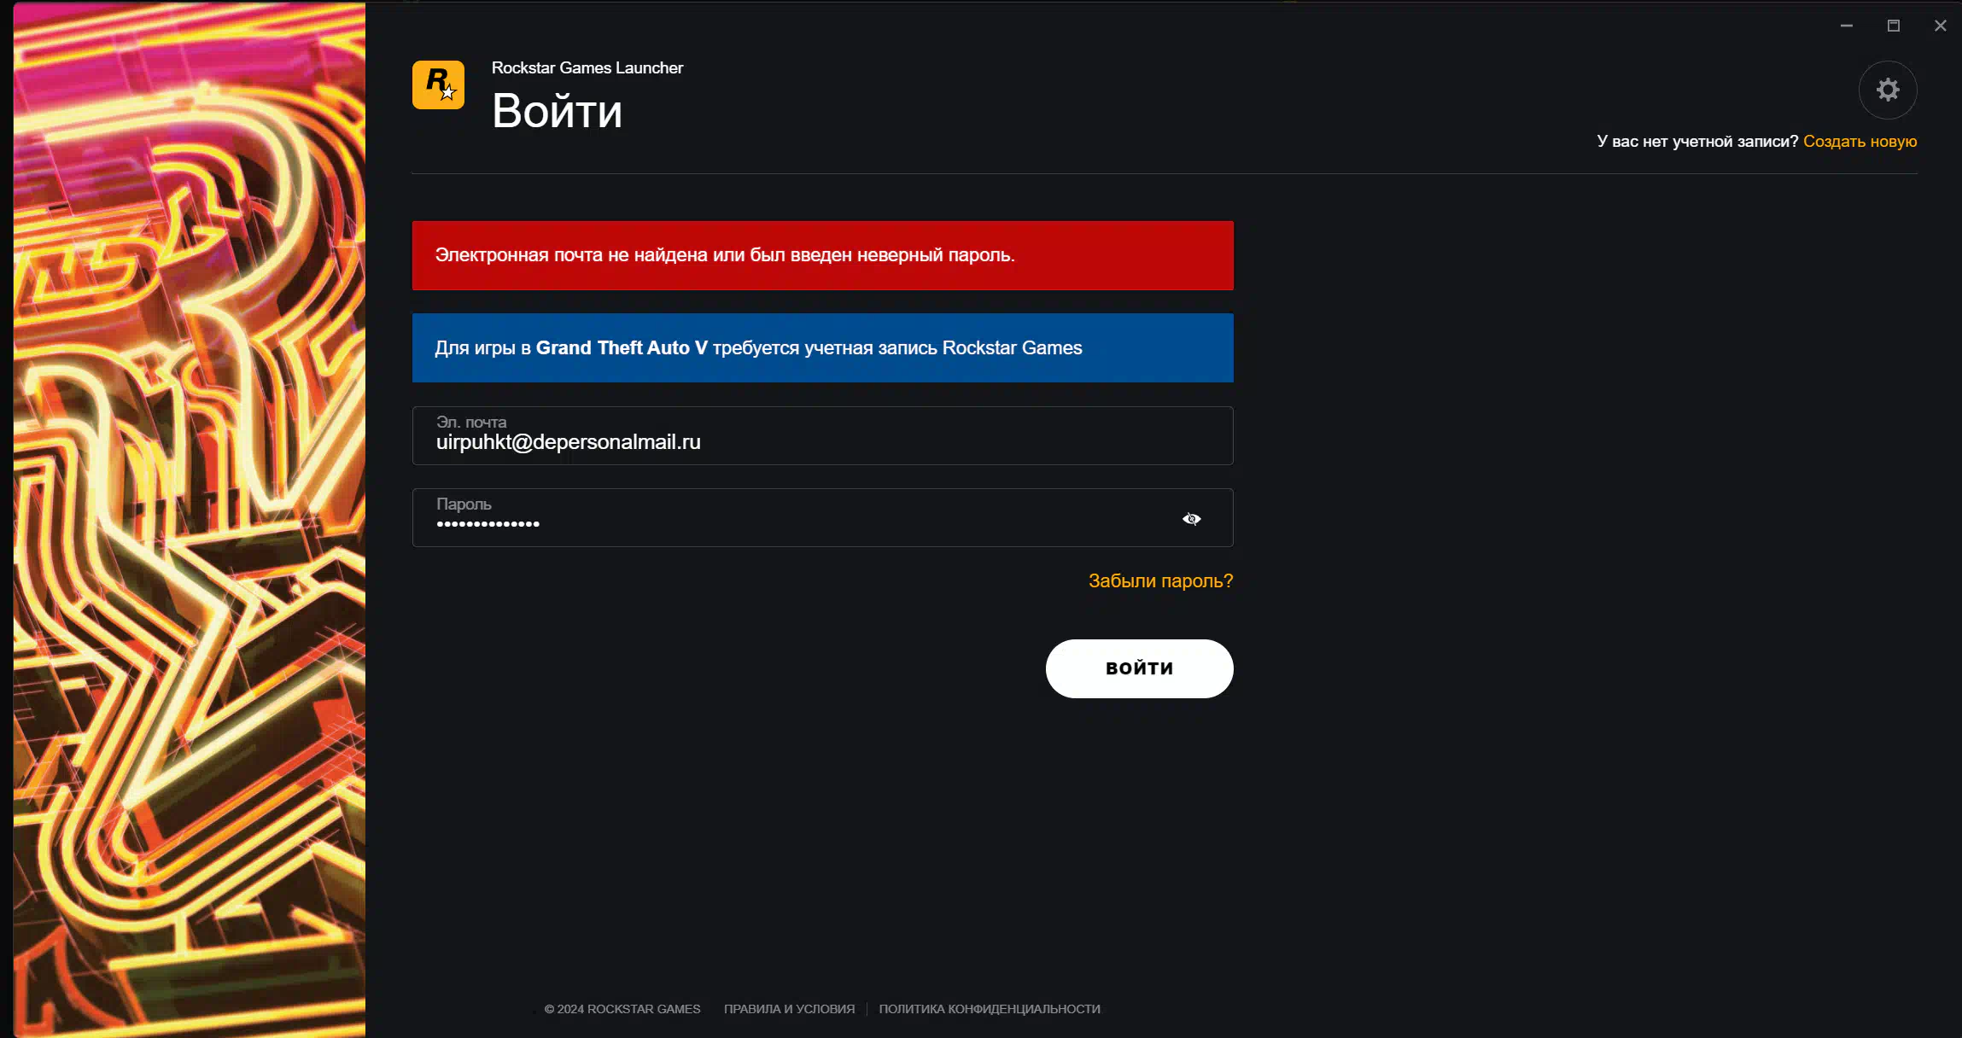Focus the Эл. почта email field
1962x1038 pixels.
(821, 442)
